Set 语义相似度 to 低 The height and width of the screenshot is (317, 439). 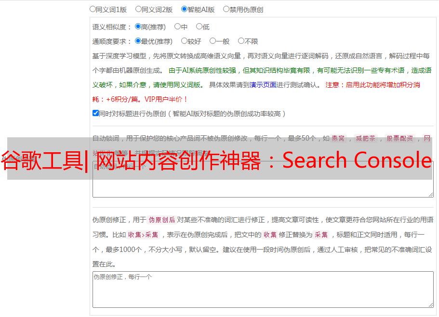coord(199,26)
